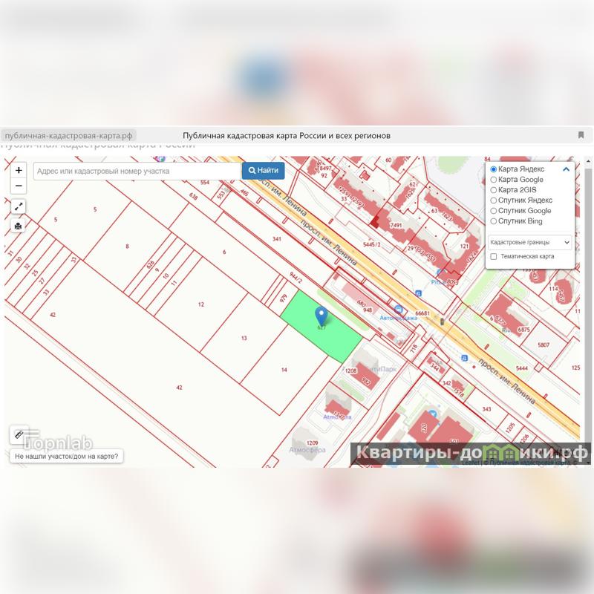
Task: Select Спутник Bing satellite view
Action: coord(494,221)
